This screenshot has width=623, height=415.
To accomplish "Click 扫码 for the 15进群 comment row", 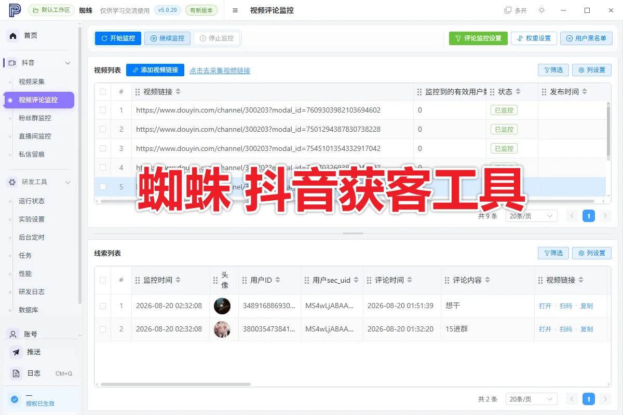I will [x=566, y=329].
